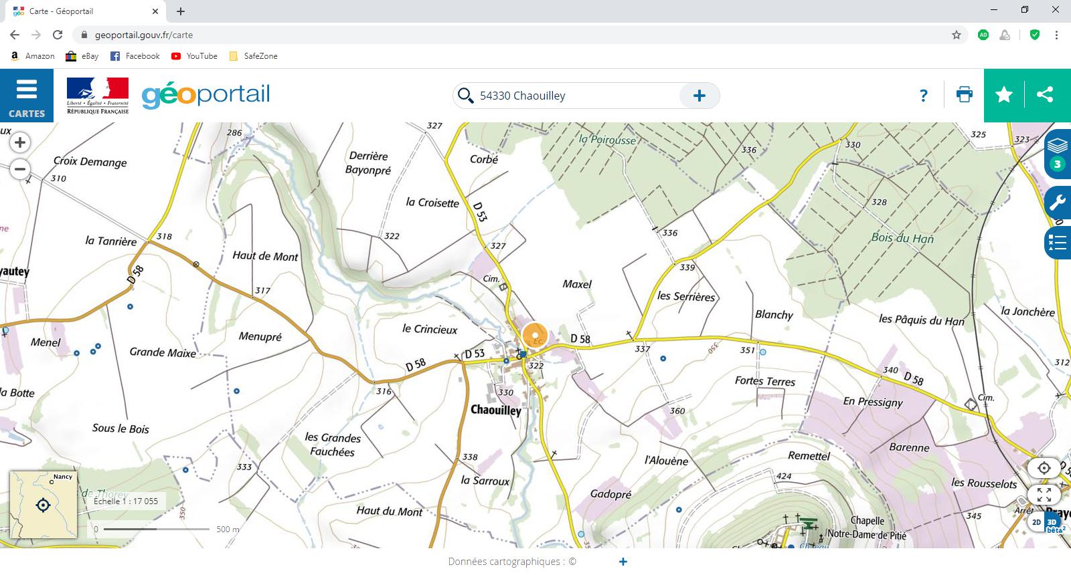
Task: Open the Facebook bookmark
Action: click(x=135, y=56)
